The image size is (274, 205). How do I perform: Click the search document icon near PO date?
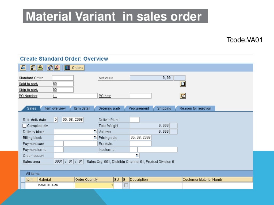point(182,96)
